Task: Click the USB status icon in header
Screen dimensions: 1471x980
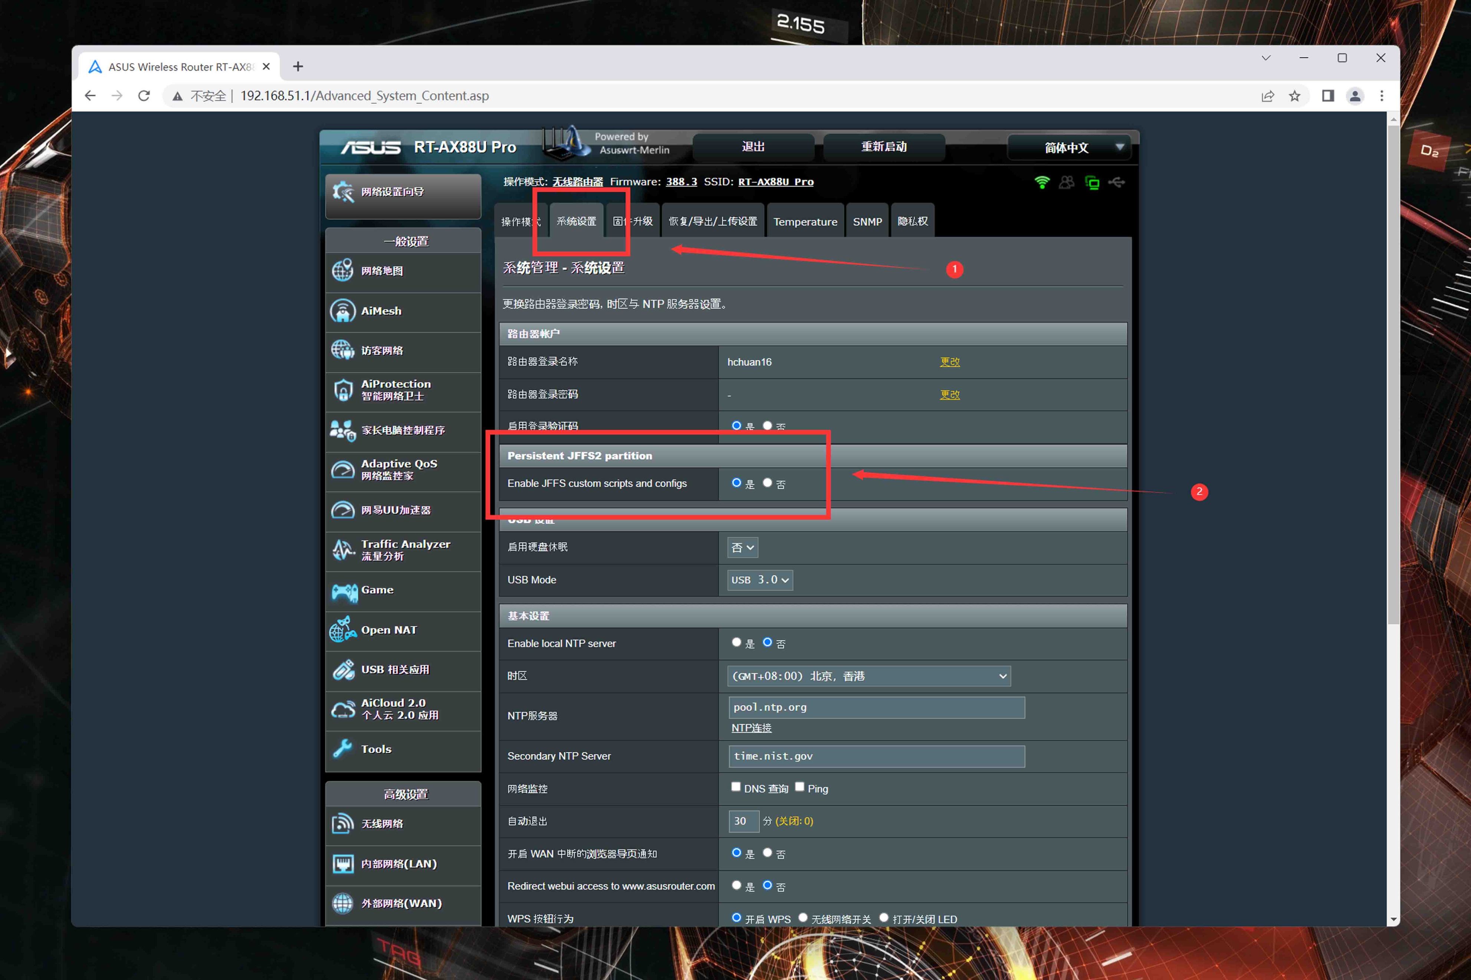Action: click(x=1117, y=182)
